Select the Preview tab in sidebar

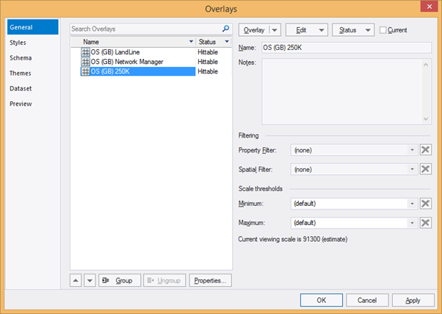click(21, 104)
